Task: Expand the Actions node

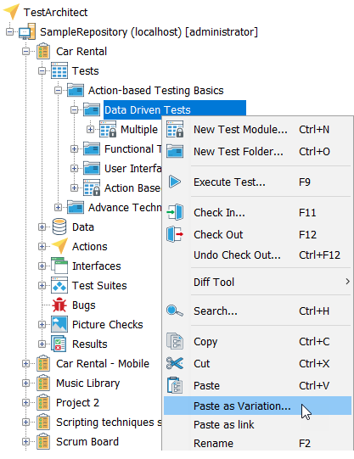Action: tap(42, 247)
